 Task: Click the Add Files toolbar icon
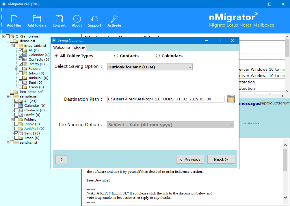(14, 19)
